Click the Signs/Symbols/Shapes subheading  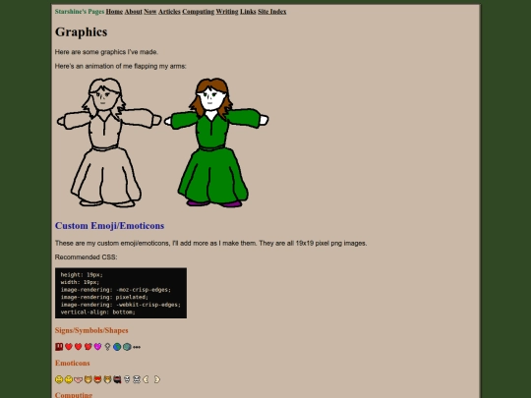pyautogui.click(x=91, y=330)
